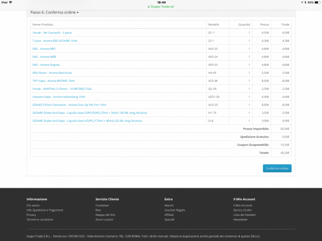Open Storico Ordini footer link
This screenshot has width=322, height=241.
243,210
